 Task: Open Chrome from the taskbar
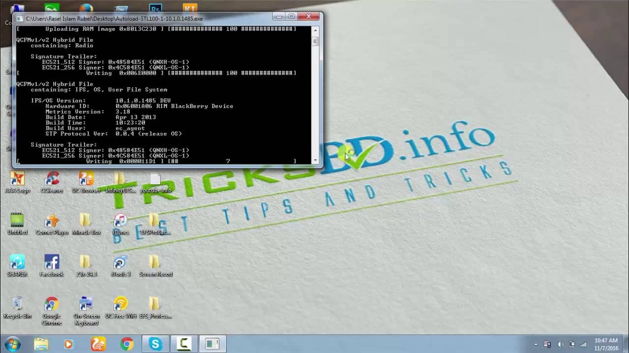click(x=126, y=344)
